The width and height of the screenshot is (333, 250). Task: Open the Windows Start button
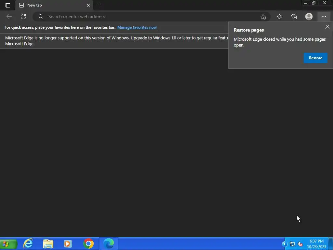(8, 244)
